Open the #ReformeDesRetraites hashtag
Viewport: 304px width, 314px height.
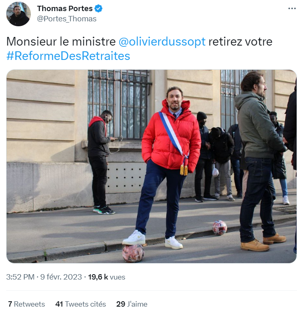(x=68, y=56)
